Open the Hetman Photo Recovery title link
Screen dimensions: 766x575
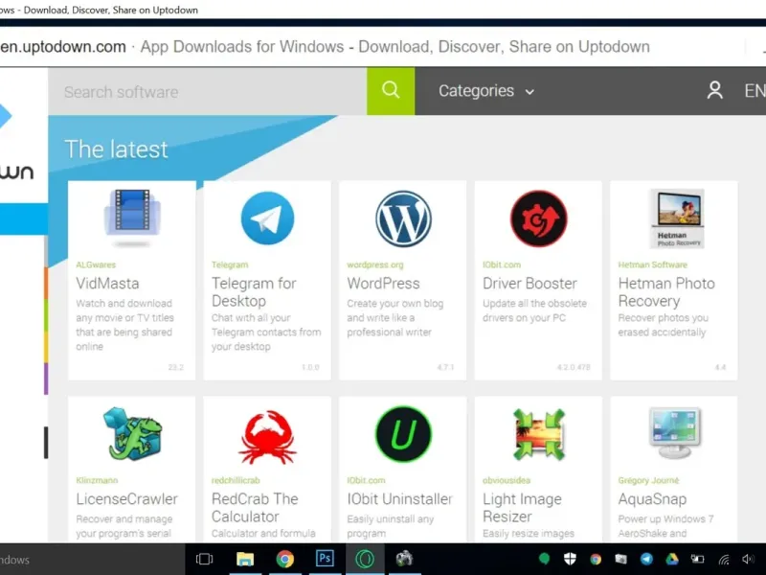[x=666, y=292]
